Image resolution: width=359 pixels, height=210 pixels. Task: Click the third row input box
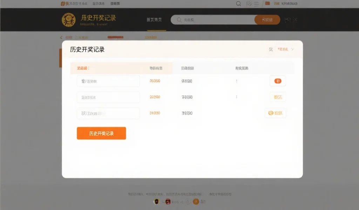[108, 113]
